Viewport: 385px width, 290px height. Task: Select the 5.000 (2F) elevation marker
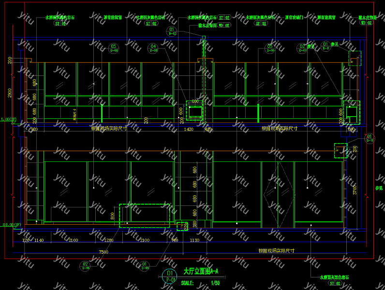[9, 119]
